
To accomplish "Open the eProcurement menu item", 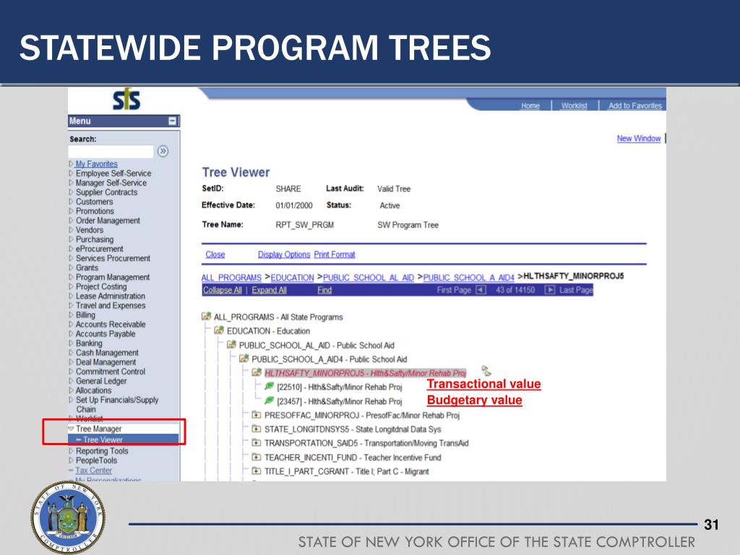I will 100,249.
